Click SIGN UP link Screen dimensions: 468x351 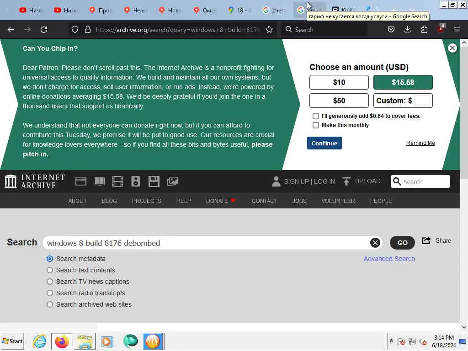tap(296, 181)
